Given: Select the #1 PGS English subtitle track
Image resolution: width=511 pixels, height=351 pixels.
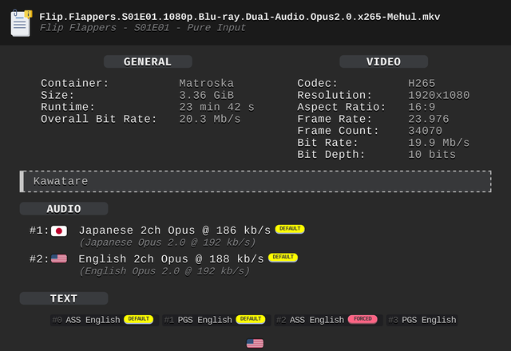Looking at the screenshot, I should (216, 320).
